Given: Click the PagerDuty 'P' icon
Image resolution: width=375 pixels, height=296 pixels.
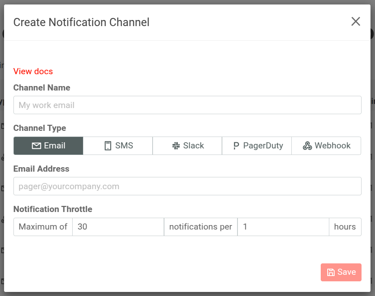Looking at the screenshot, I should point(236,145).
